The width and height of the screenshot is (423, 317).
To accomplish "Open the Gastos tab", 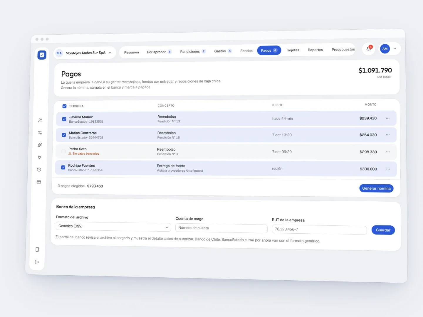I will tap(223, 51).
